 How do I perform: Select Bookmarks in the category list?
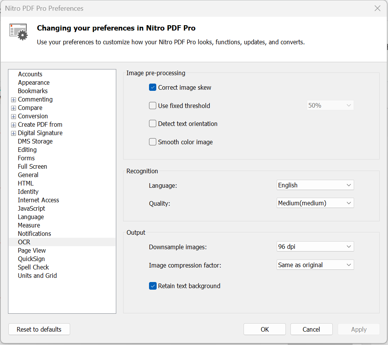tap(33, 91)
